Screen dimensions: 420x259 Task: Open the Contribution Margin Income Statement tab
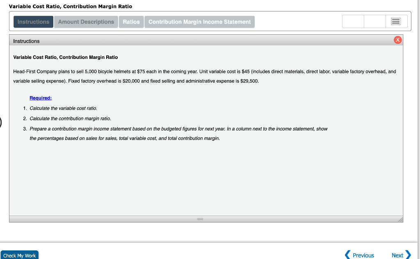(200, 22)
